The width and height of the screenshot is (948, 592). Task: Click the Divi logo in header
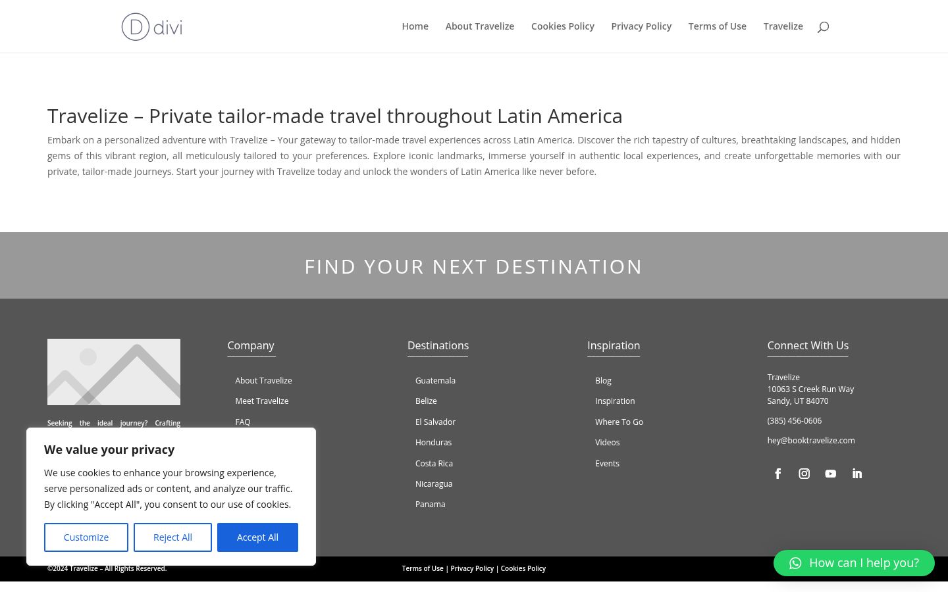click(152, 27)
